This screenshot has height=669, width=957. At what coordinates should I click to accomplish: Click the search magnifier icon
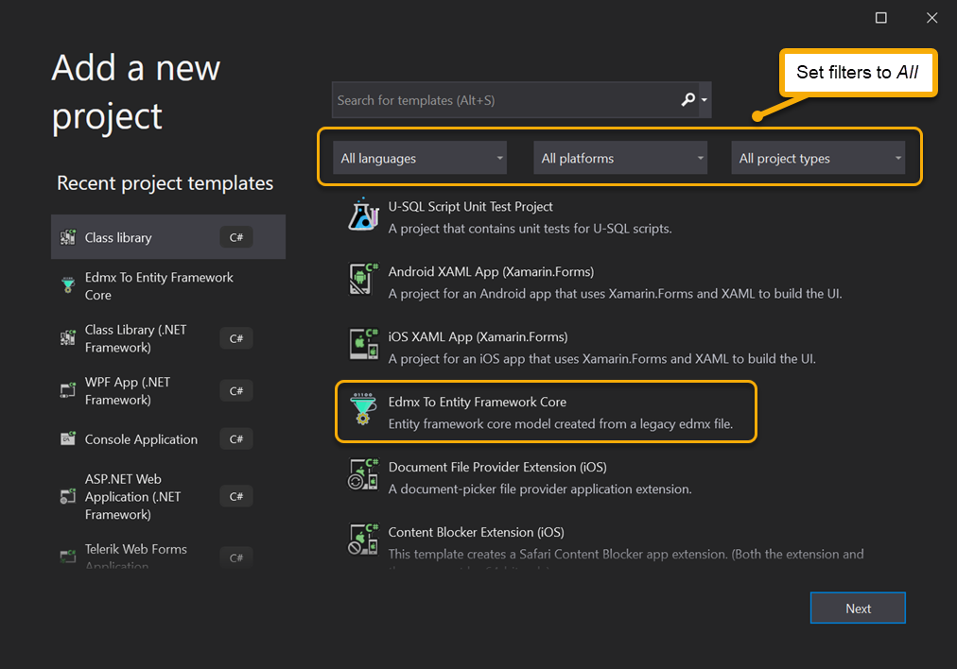(x=687, y=99)
